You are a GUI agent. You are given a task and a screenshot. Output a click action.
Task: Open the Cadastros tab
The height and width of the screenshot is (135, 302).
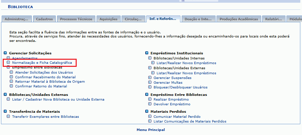(44, 19)
